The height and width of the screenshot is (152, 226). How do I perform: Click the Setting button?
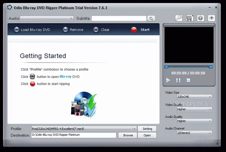pyautogui.click(x=147, y=129)
